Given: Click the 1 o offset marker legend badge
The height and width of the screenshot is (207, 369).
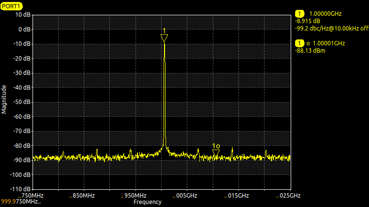Looking at the screenshot, I should [x=300, y=43].
